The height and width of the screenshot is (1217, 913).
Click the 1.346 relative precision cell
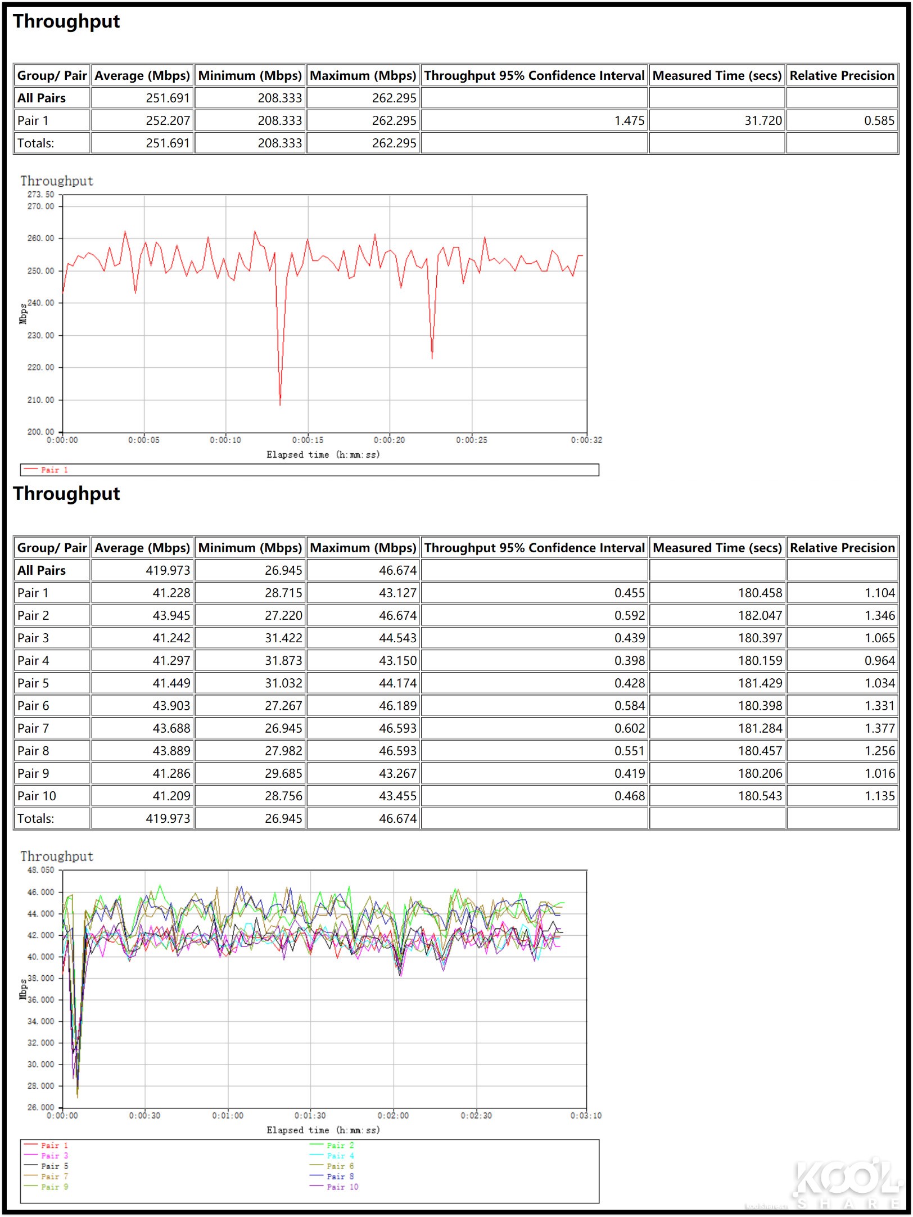842,615
